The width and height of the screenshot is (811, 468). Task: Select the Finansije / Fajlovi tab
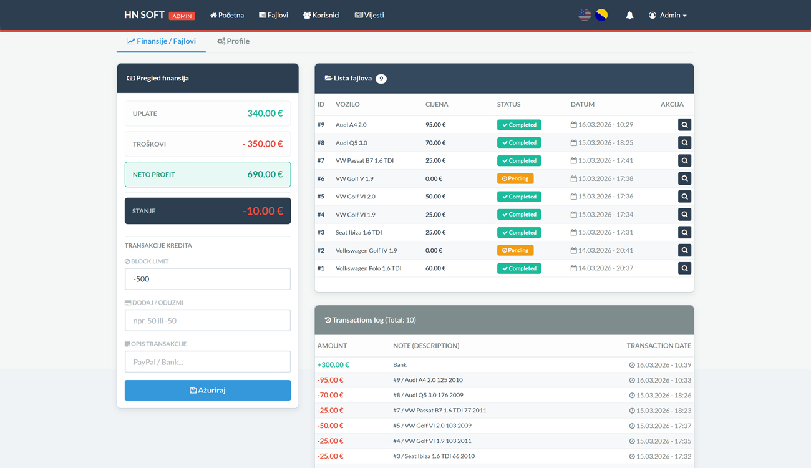pos(162,41)
